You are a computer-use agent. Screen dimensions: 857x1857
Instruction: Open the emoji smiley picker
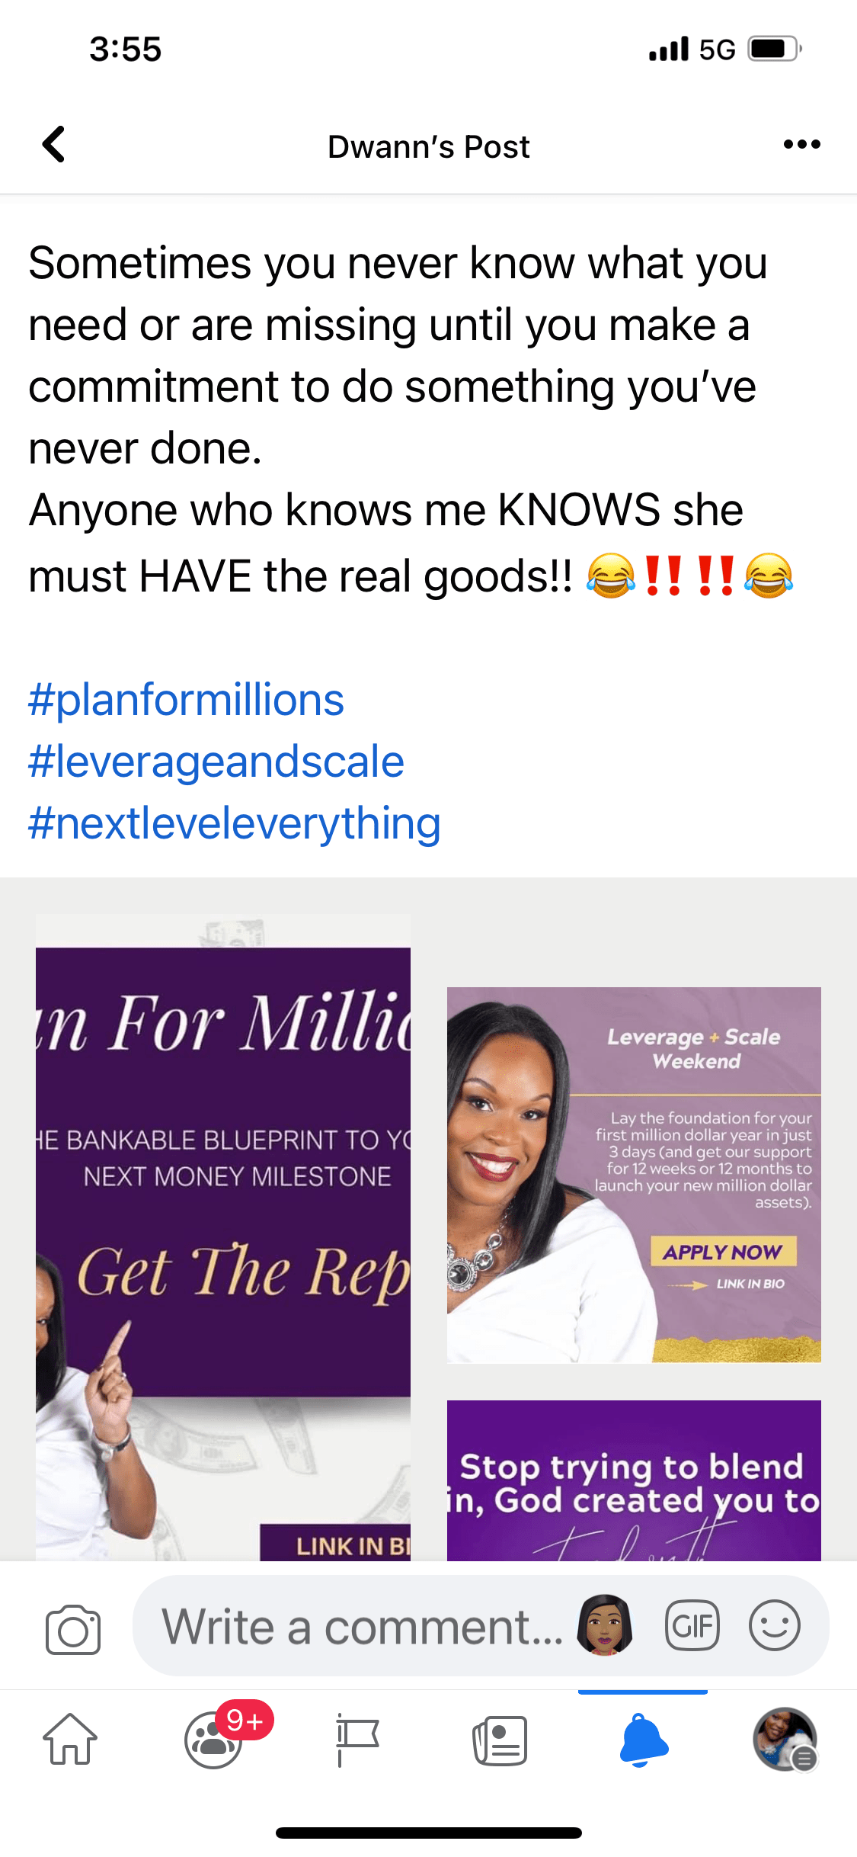(x=774, y=1625)
